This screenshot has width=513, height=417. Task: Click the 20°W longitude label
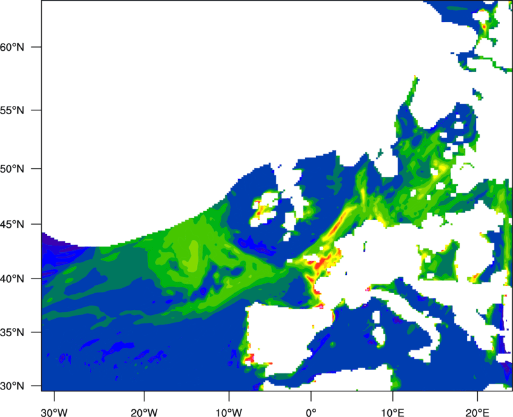pos(144,413)
